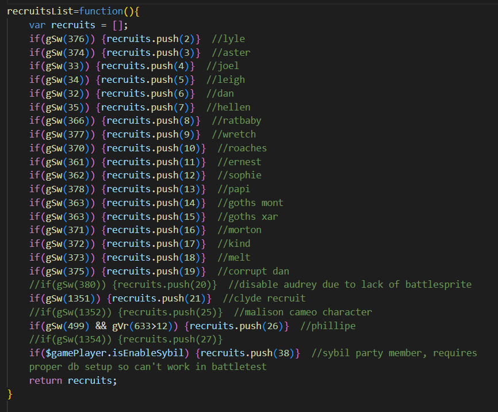Click gSw(374) condition

click(68, 52)
